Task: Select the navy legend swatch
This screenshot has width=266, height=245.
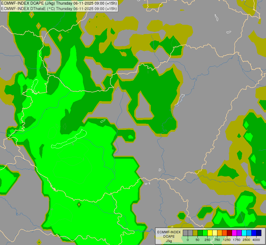Action: [x=259, y=233]
